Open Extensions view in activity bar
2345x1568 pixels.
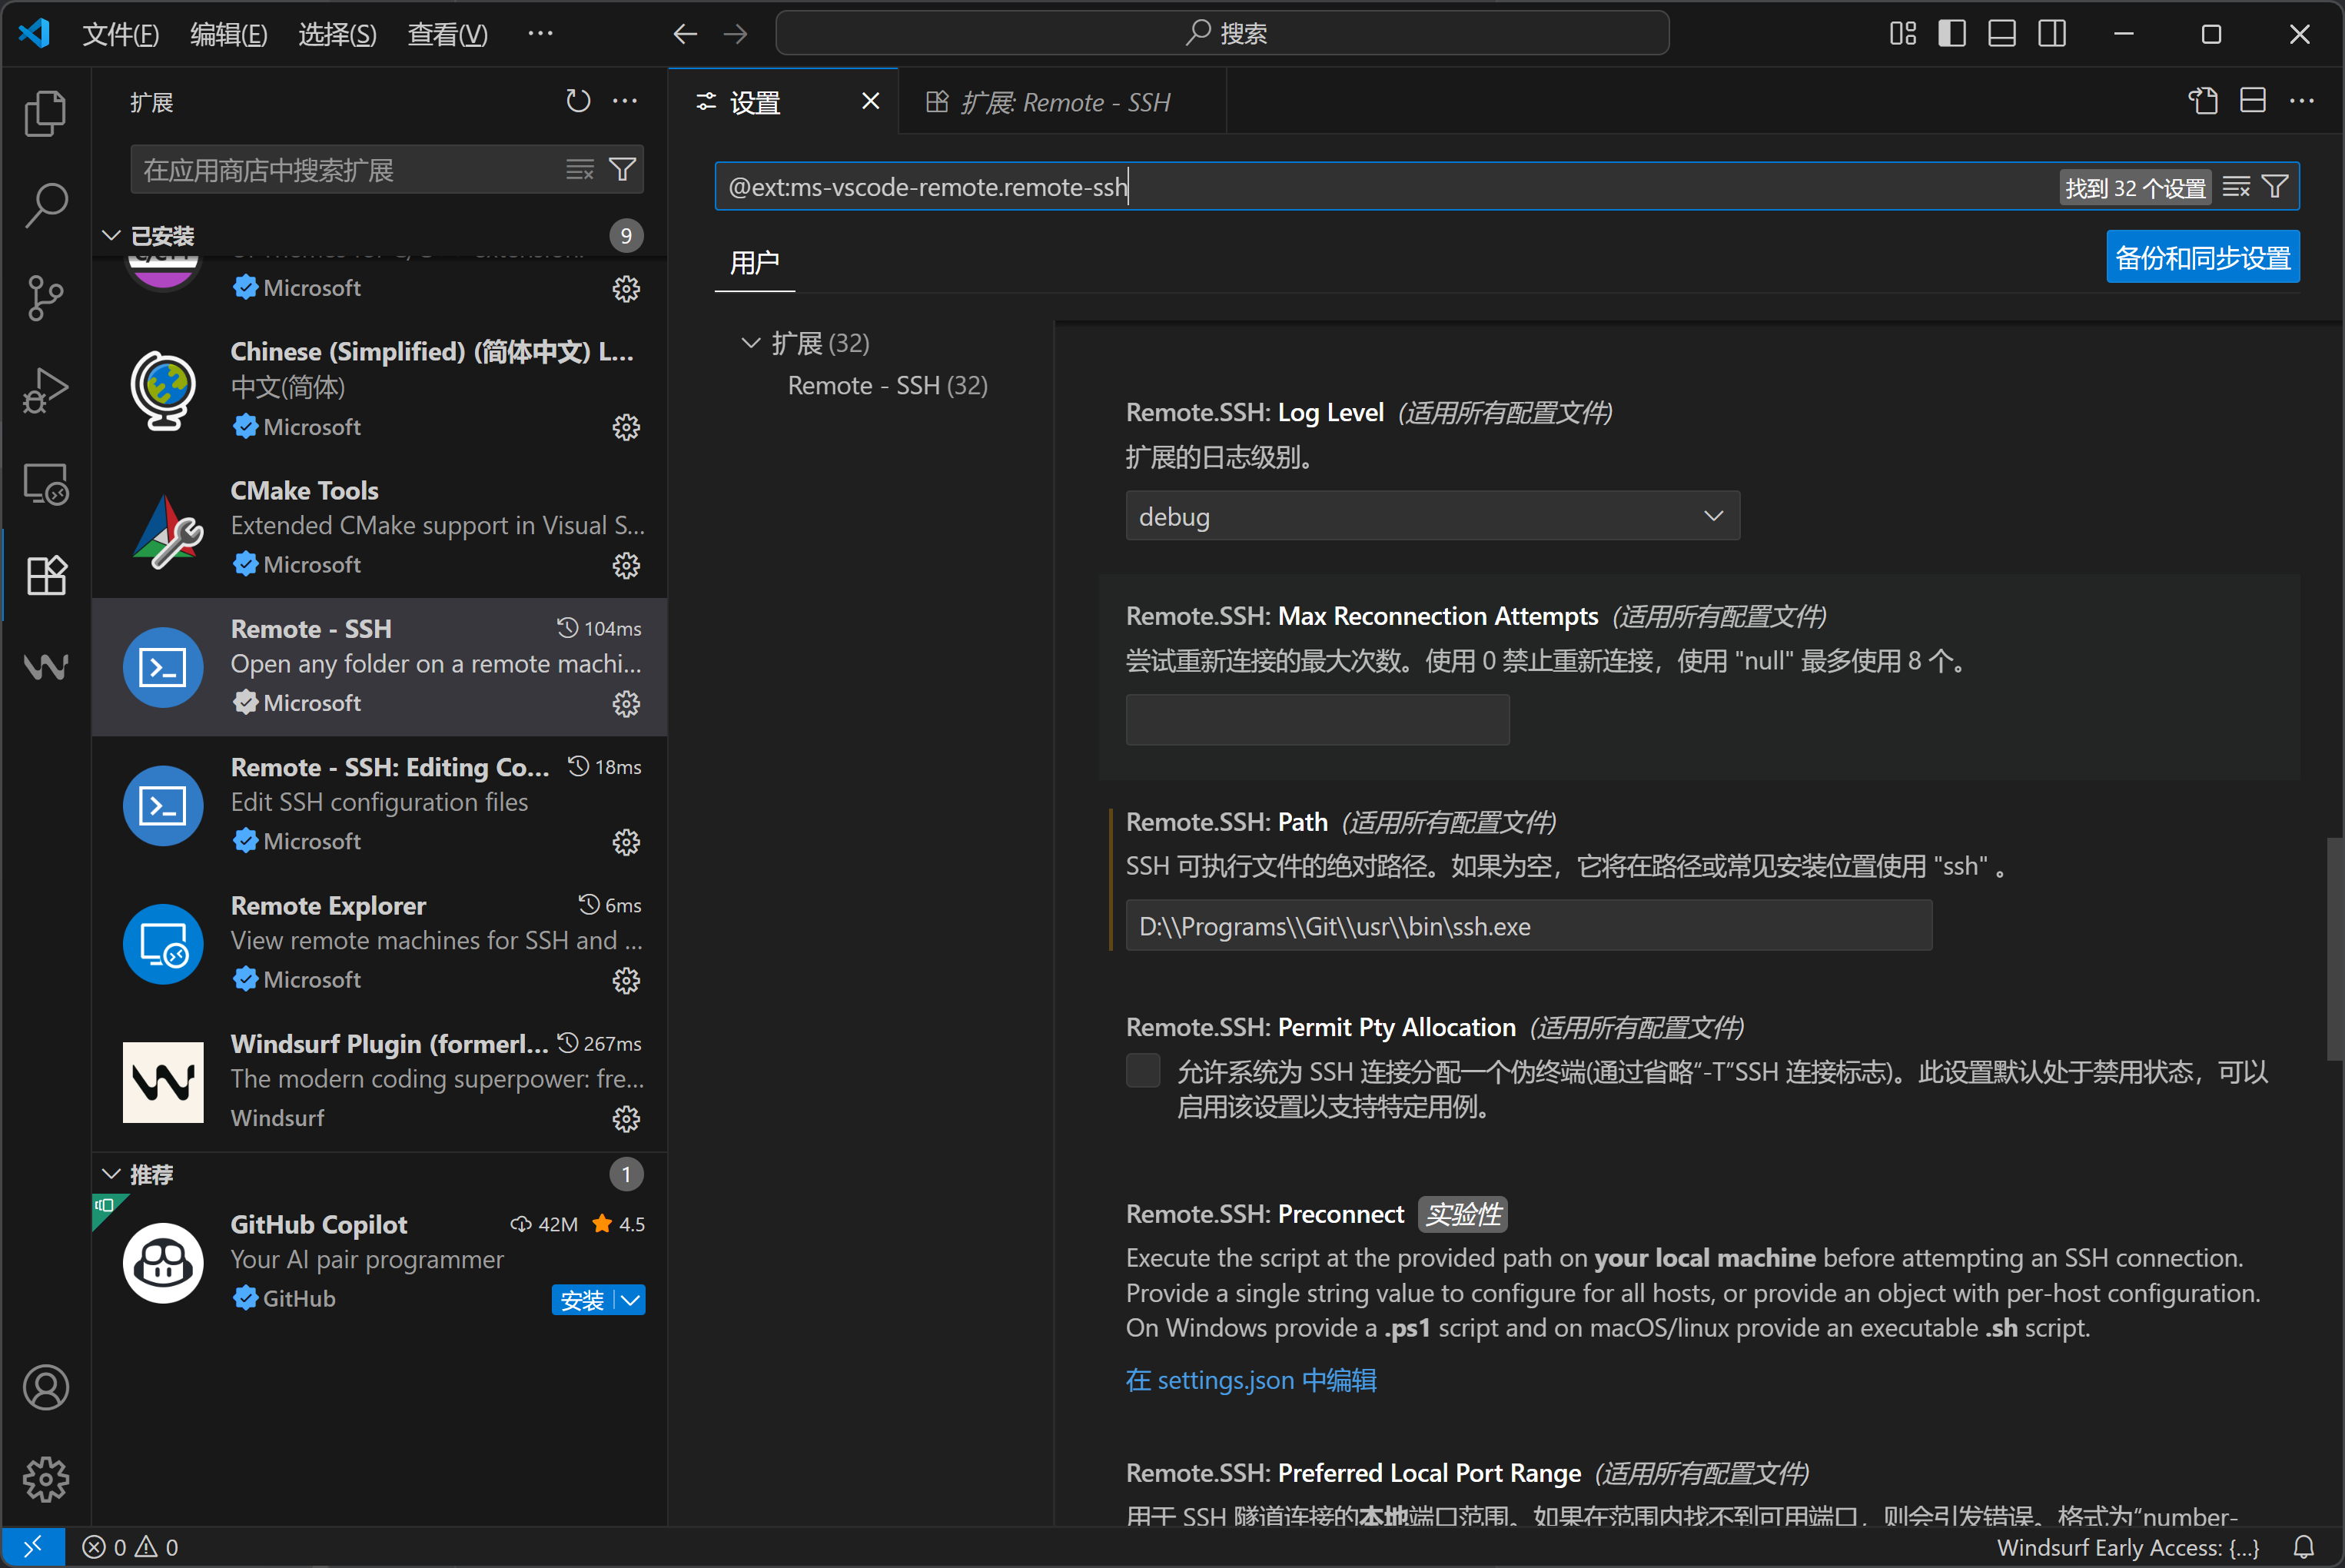click(45, 575)
